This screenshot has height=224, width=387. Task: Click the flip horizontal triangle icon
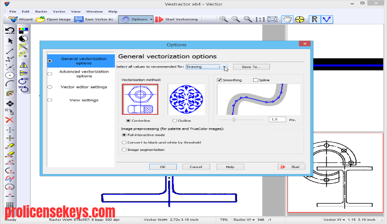[24, 65]
